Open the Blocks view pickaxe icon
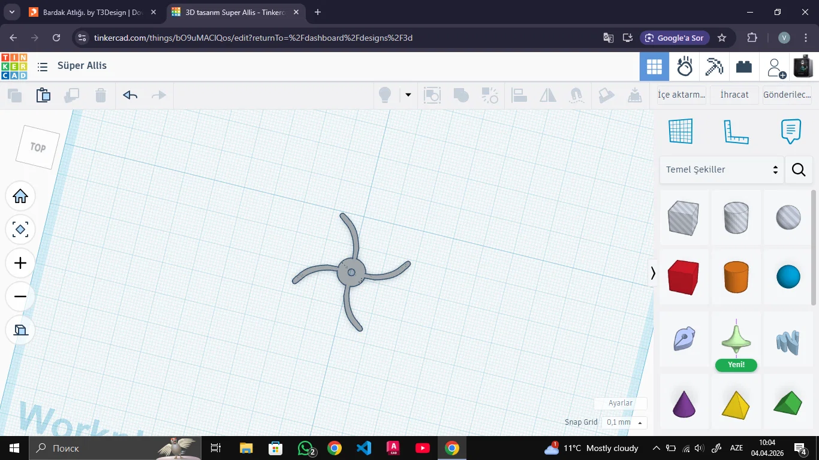 714,66
